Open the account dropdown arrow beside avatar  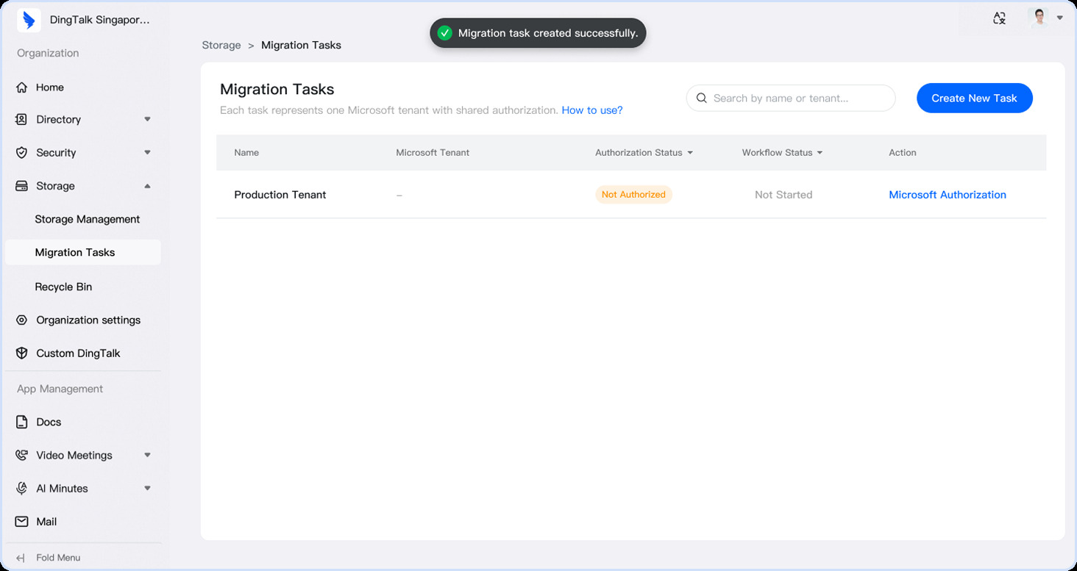coord(1060,18)
